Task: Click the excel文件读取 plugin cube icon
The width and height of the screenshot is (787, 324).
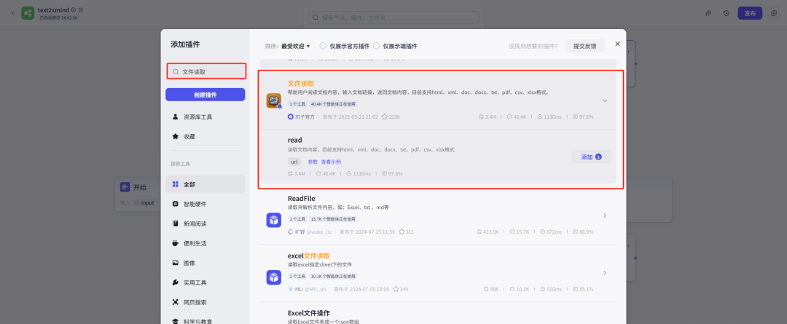Action: click(x=273, y=277)
